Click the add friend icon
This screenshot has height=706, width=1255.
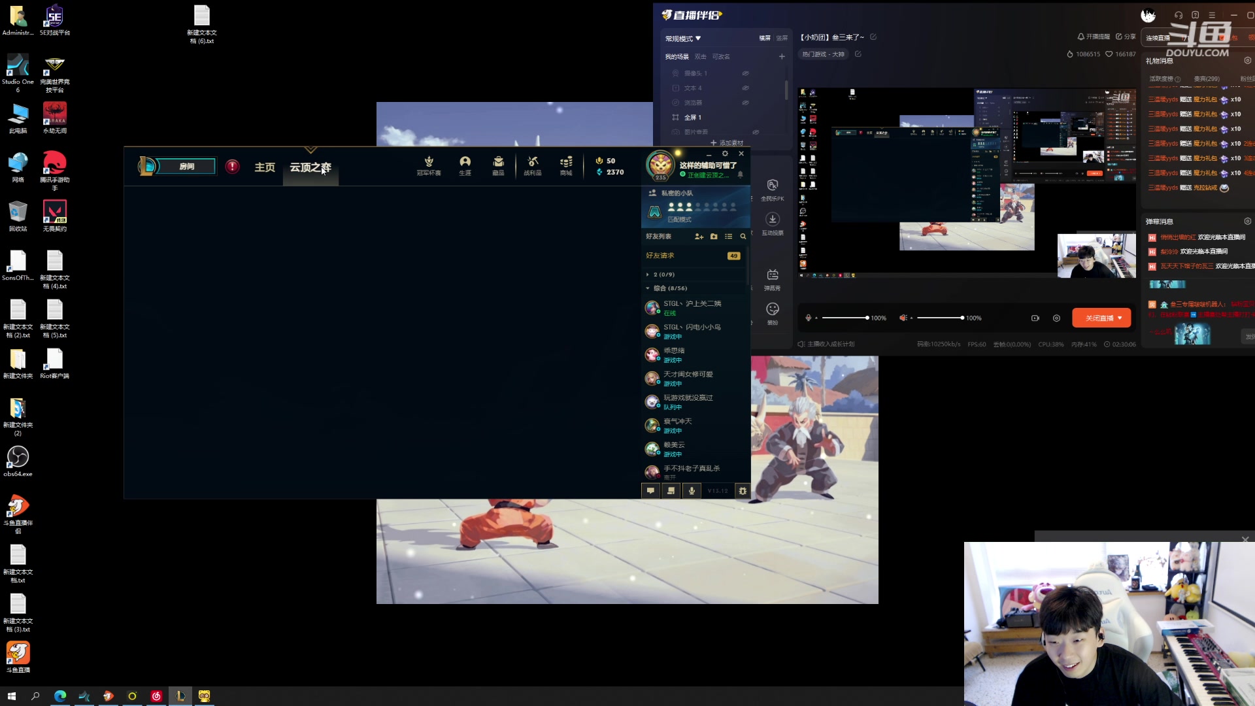[699, 237]
